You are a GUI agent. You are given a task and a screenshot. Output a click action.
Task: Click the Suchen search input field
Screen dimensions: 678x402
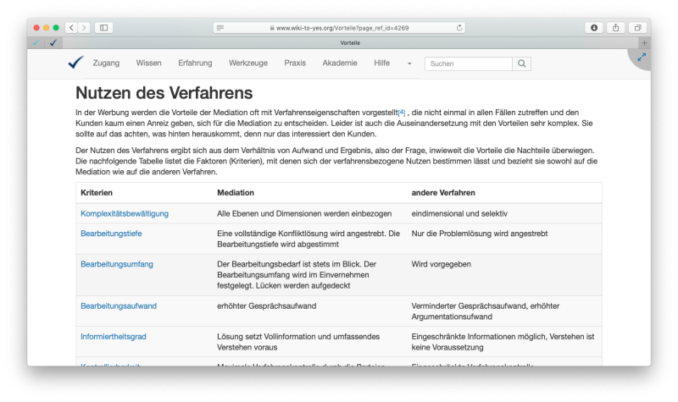[x=469, y=63]
